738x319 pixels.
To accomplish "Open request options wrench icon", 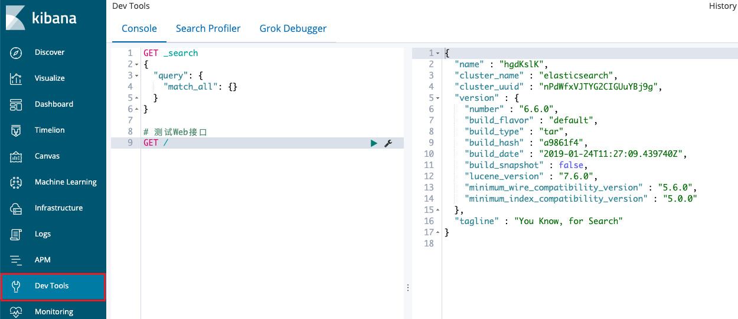I will pyautogui.click(x=388, y=143).
